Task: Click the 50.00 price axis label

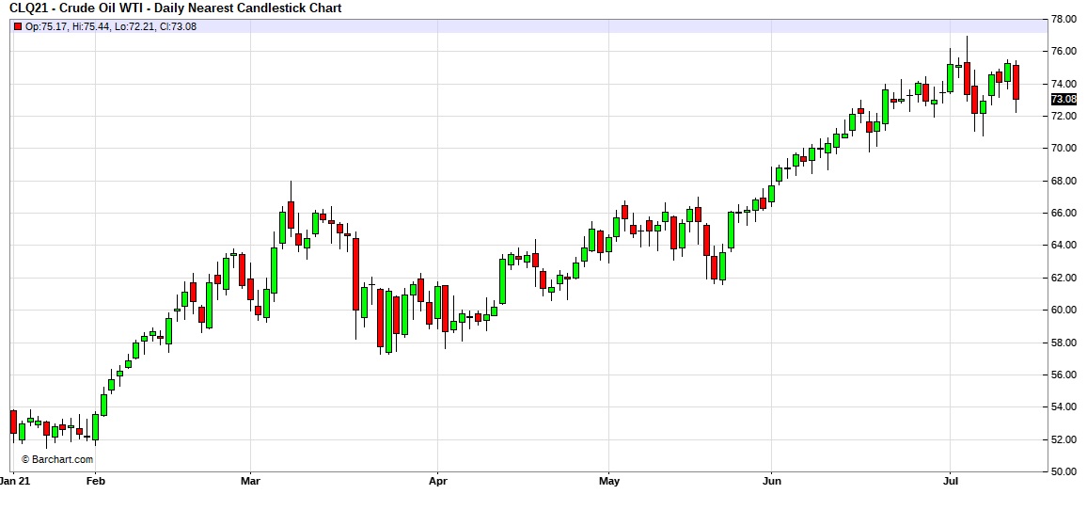Action: point(1063,471)
